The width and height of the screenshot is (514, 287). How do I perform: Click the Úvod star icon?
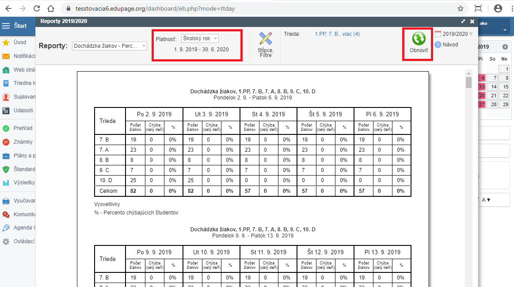tap(6, 42)
